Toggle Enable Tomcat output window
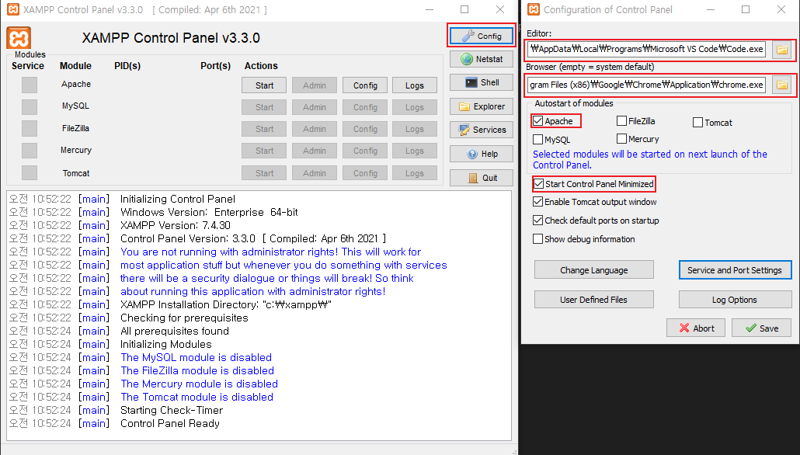Viewport: 800px width, 455px height. coord(537,202)
